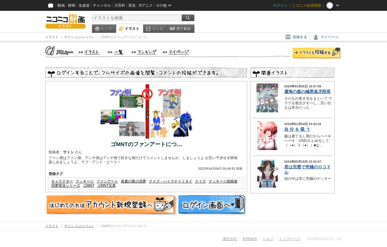Open thumbnail for 自分を吸う

click(267, 136)
